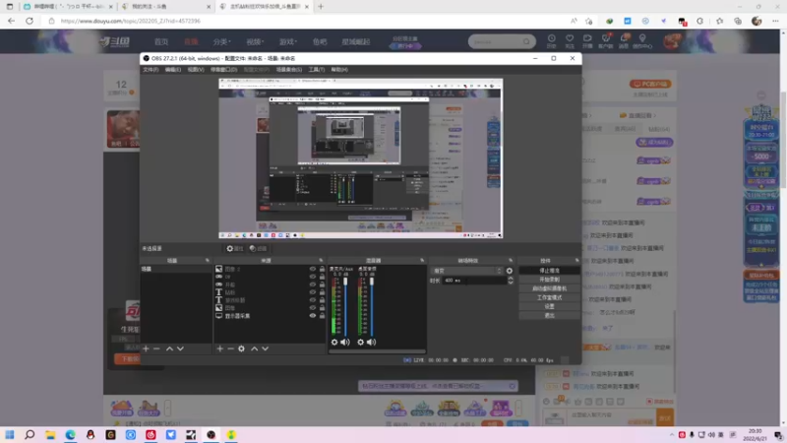Add a new scene with the plus icon
Screen dimensions: 787x443
coord(146,348)
